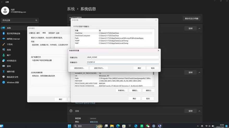Switch to System Protection tab
The height and width of the screenshot is (128, 229).
52,33
